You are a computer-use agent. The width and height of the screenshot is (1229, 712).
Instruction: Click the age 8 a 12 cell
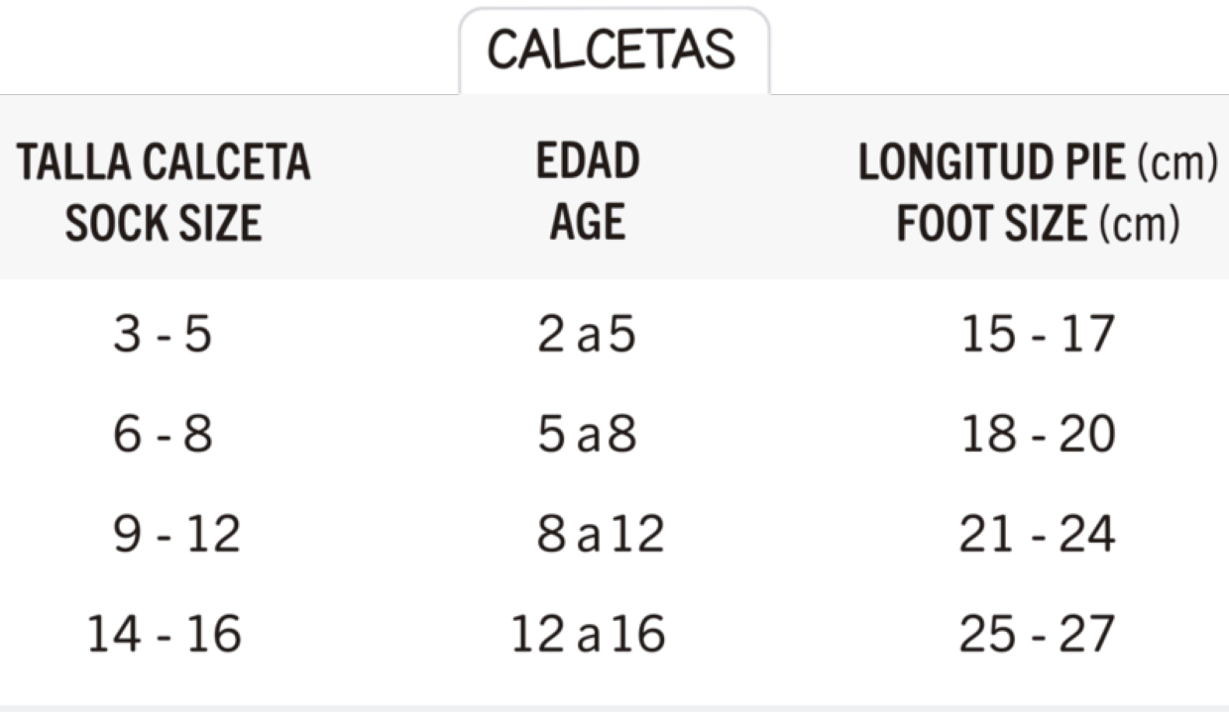(600, 535)
